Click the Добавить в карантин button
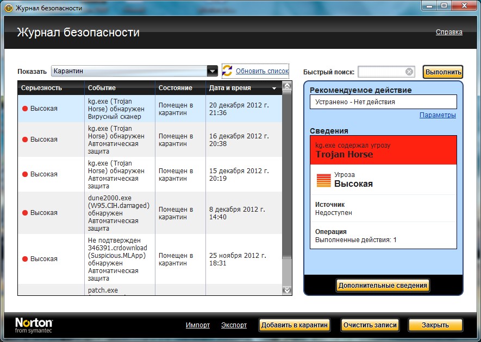481x342 pixels. coord(294,325)
